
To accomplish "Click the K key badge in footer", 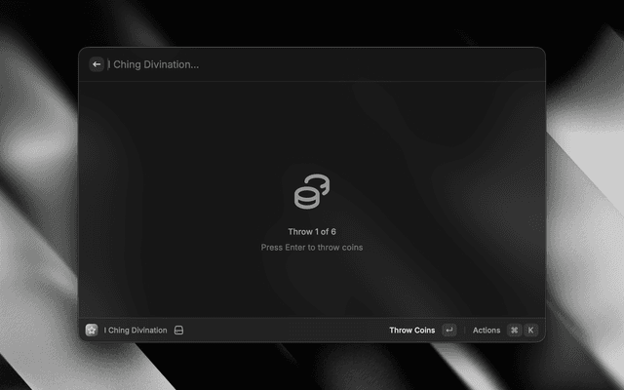I will click(x=531, y=331).
